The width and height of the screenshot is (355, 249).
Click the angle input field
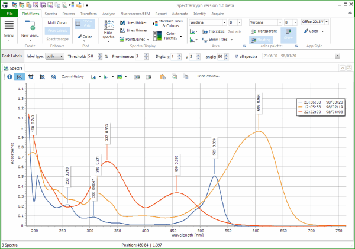(221, 57)
